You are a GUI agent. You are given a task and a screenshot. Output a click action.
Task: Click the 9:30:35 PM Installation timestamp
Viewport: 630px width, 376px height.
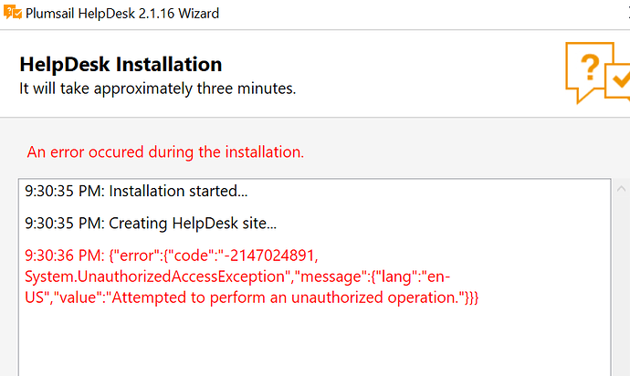(x=64, y=191)
